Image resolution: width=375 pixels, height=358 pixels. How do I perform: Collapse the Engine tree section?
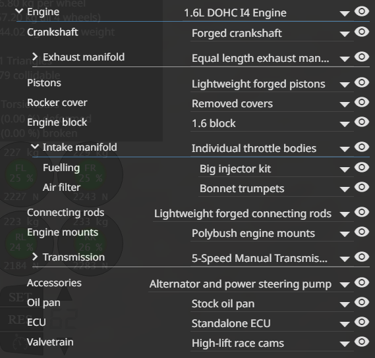(x=19, y=11)
